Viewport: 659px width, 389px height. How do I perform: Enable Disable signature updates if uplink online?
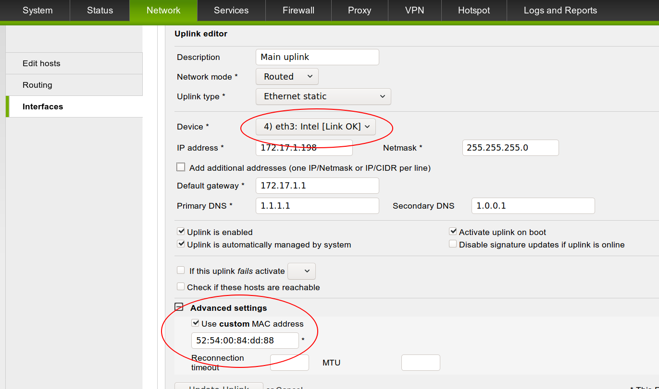click(x=453, y=244)
